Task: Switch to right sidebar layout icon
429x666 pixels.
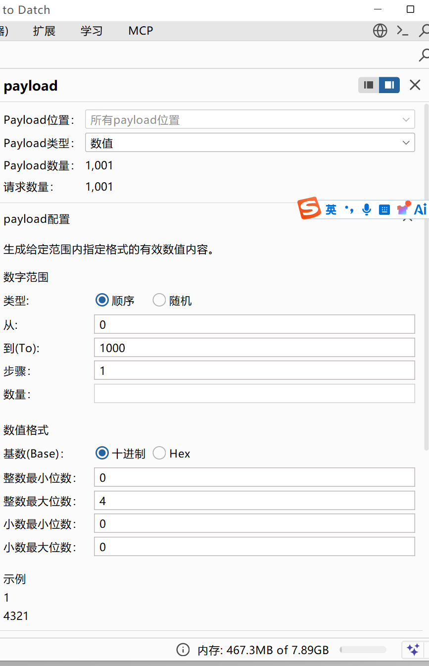Action: coord(389,85)
